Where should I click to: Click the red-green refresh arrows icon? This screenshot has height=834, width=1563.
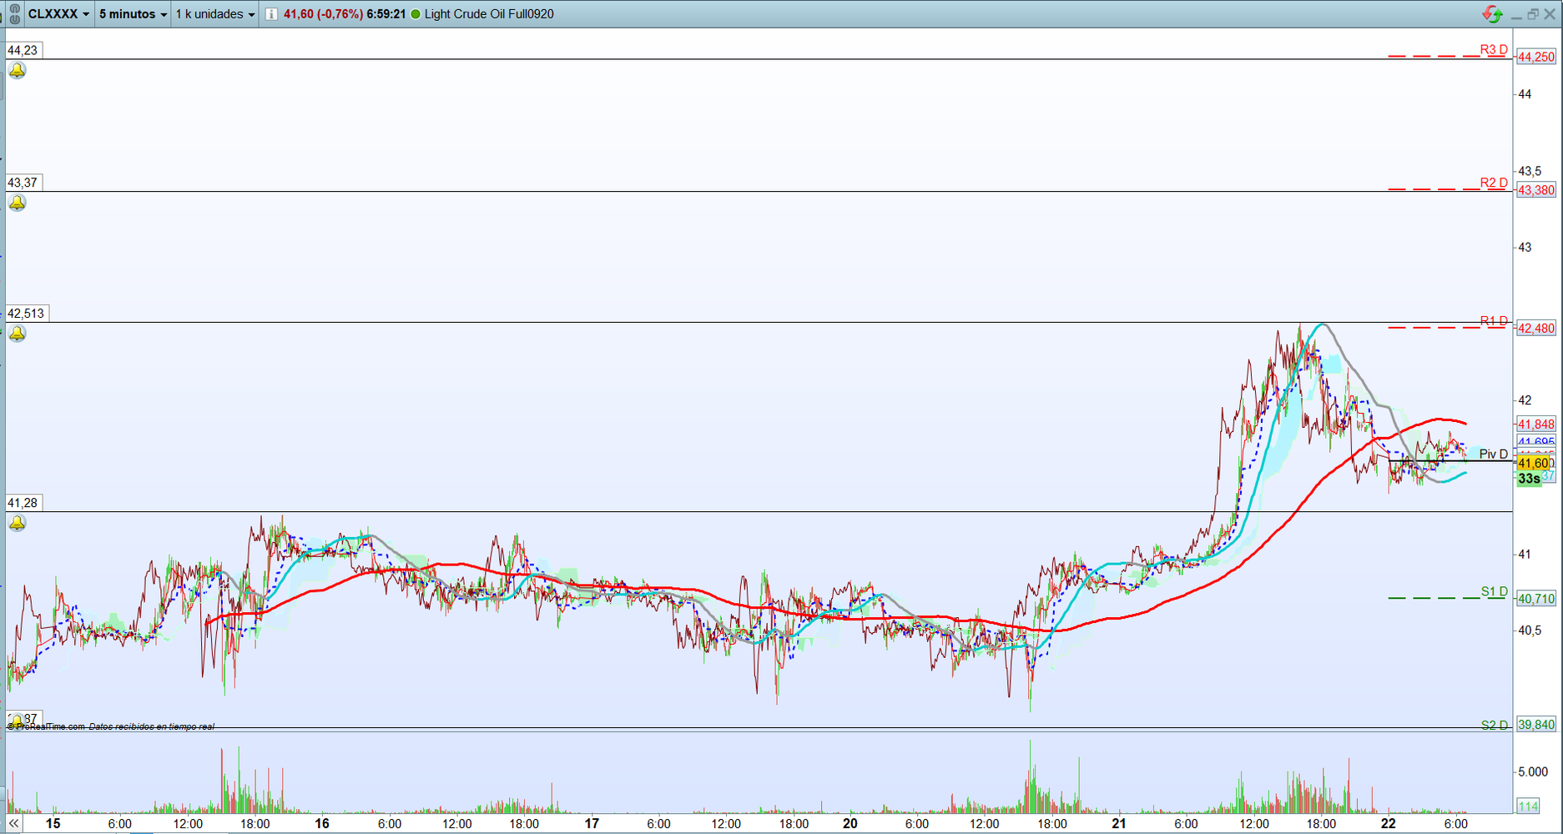pyautogui.click(x=1492, y=14)
